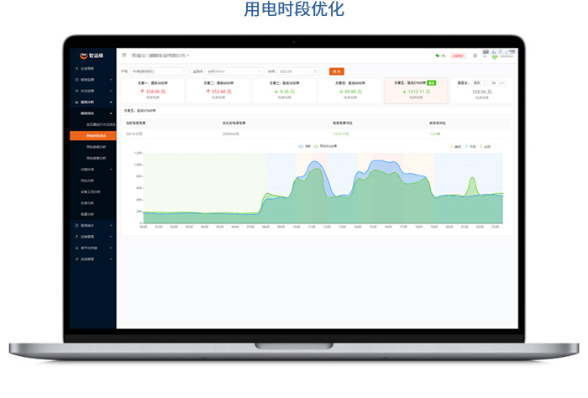Open the 自定义 direction dropdown

(x=480, y=83)
